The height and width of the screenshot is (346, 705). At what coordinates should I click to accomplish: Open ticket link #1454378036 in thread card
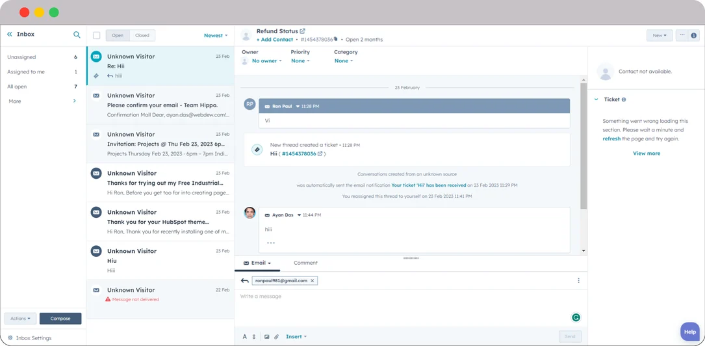[x=302, y=154]
